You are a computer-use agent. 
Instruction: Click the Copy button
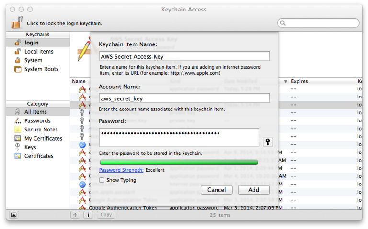tap(106, 215)
